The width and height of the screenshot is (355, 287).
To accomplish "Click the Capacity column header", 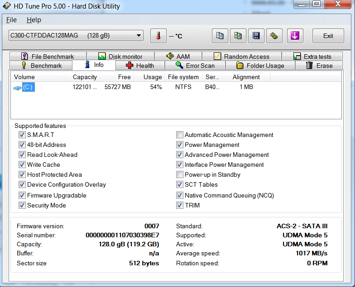I will [x=82, y=77].
